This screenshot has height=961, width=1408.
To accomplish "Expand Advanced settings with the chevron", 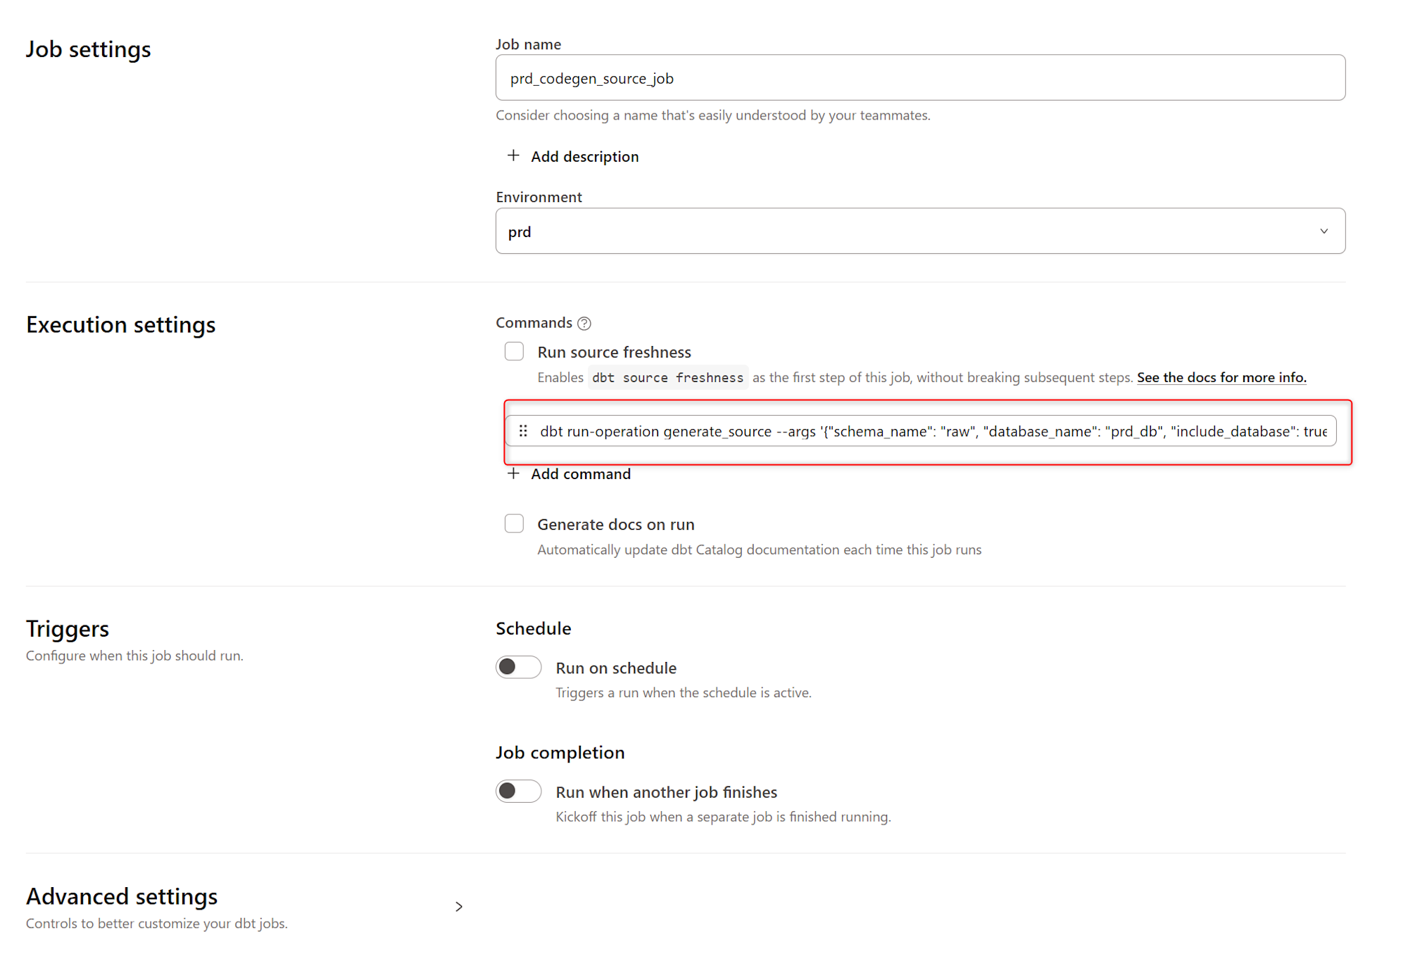I will pos(459,906).
